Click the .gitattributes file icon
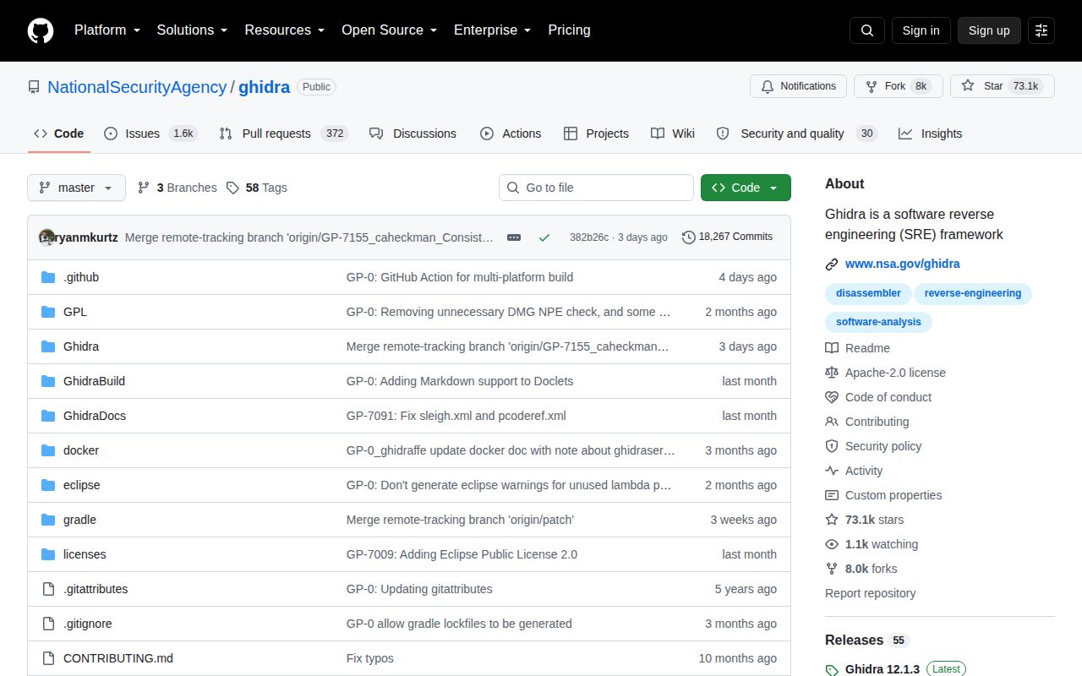1082x676 pixels. (x=48, y=589)
